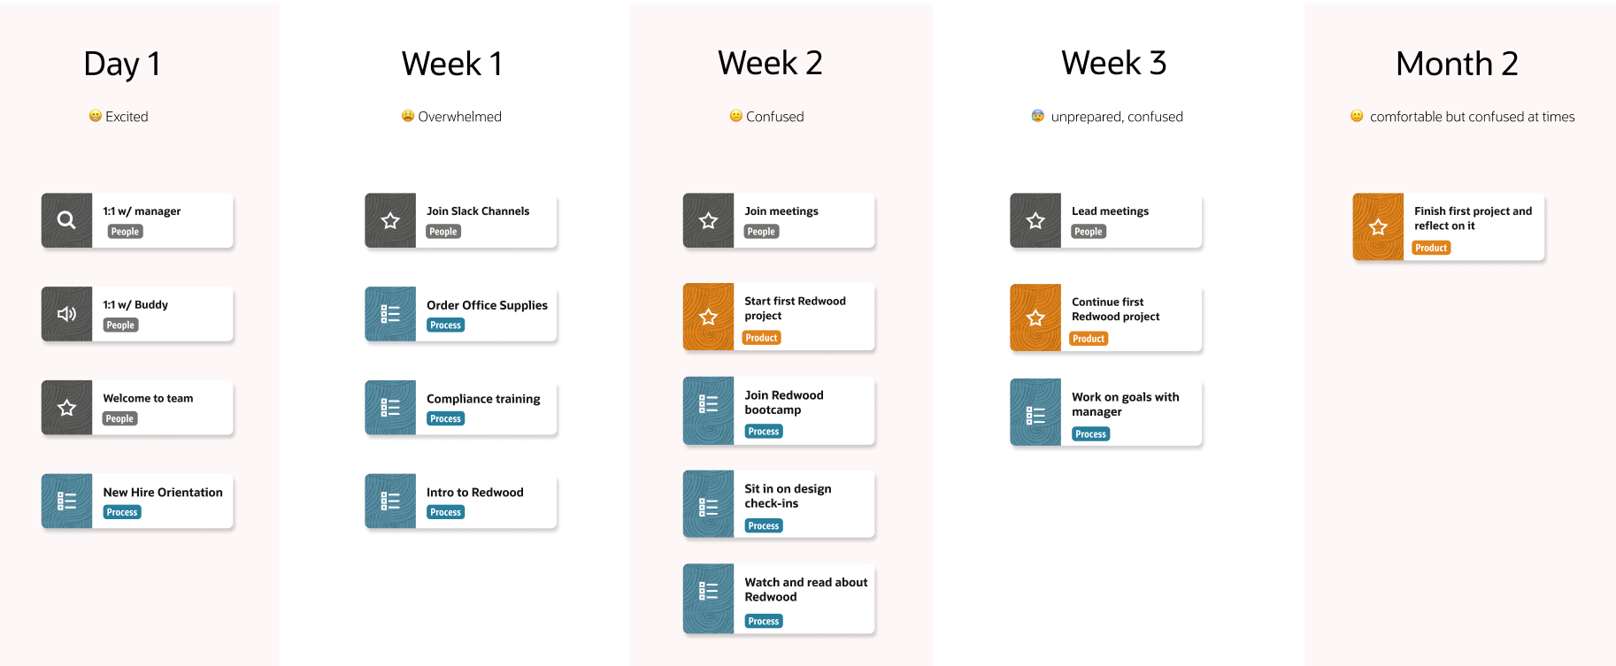
Task: Click the search icon on 1:1 w/ manager card
Action: pyautogui.click(x=66, y=220)
